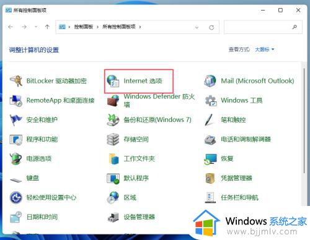Open 恢复 monitor icon

coord(210,159)
